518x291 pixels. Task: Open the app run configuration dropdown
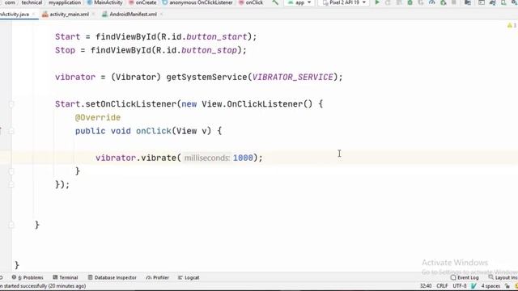click(299, 2)
